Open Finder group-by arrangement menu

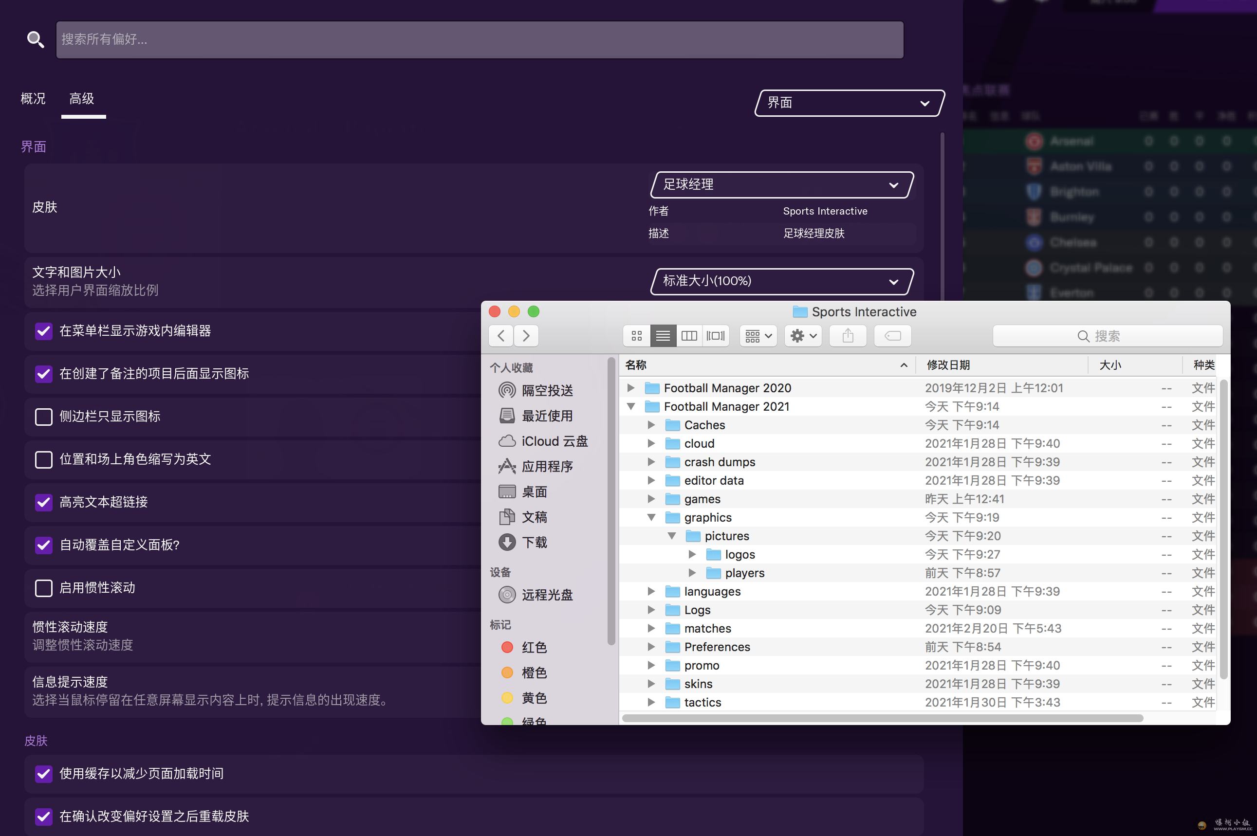point(758,336)
